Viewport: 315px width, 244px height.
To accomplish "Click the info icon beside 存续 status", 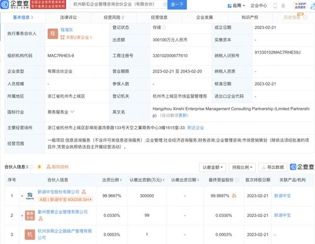I will [164, 28].
